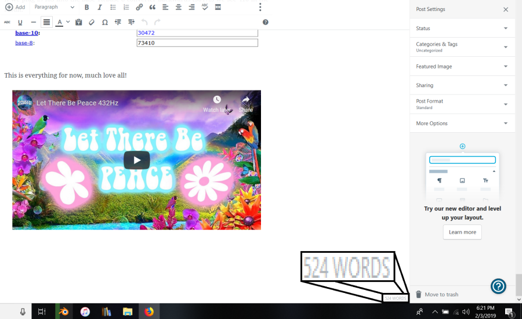
Task: Insert special character (Omega icon)
Action: 105,22
